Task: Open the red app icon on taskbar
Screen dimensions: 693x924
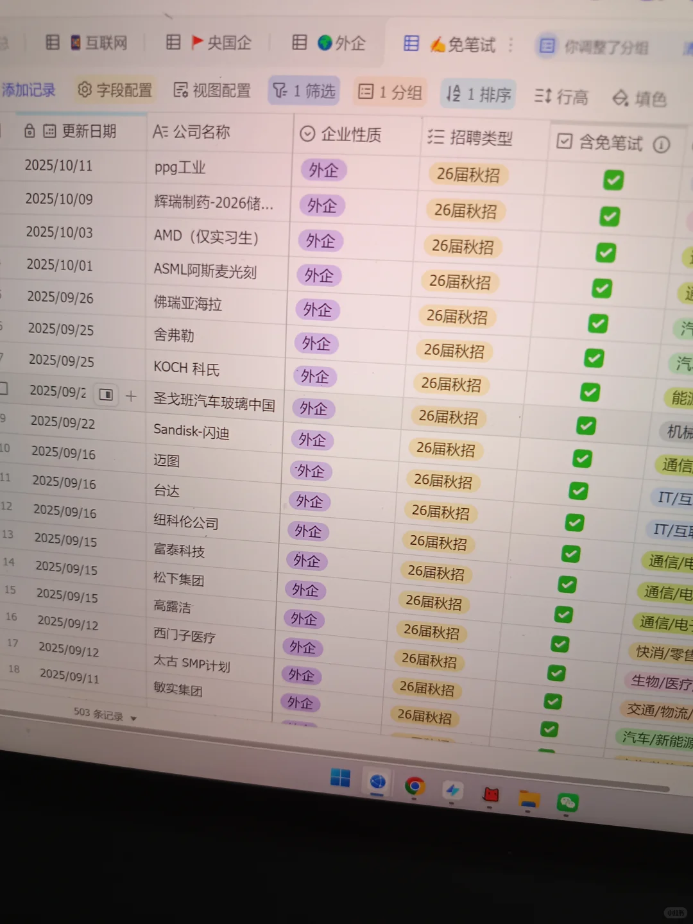Action: pos(491,794)
